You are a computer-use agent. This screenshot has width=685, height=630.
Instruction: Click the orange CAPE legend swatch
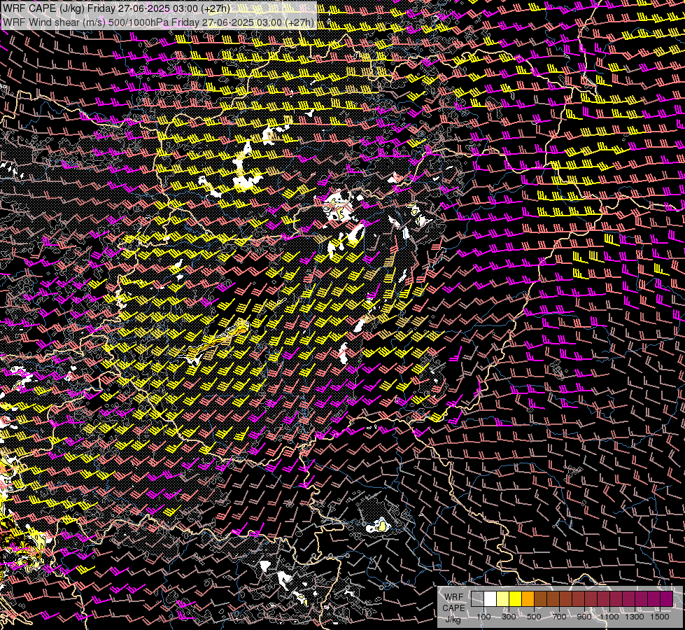(x=528, y=599)
